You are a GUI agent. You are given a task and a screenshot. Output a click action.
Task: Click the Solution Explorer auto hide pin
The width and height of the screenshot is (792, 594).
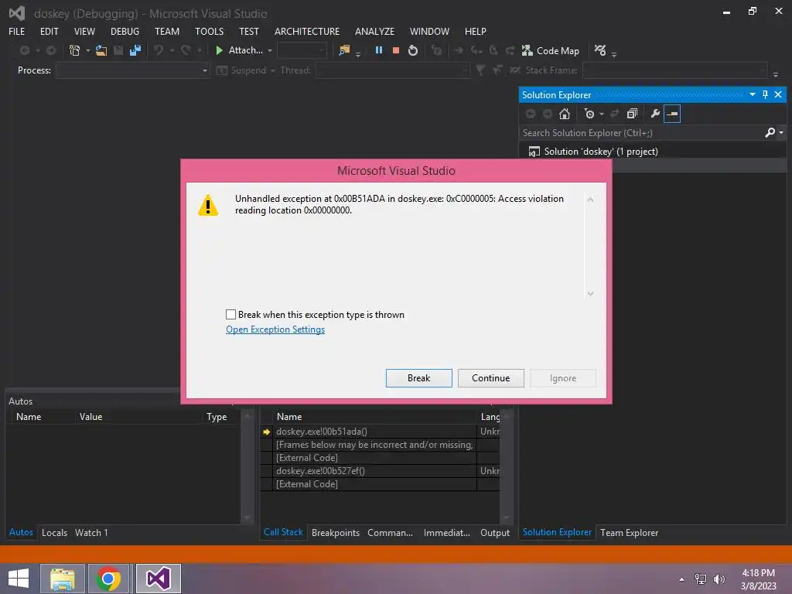coord(765,94)
